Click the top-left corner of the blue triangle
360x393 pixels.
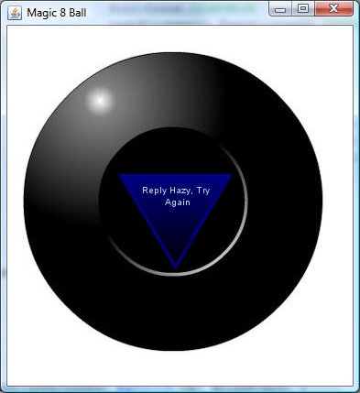[x=122, y=176]
